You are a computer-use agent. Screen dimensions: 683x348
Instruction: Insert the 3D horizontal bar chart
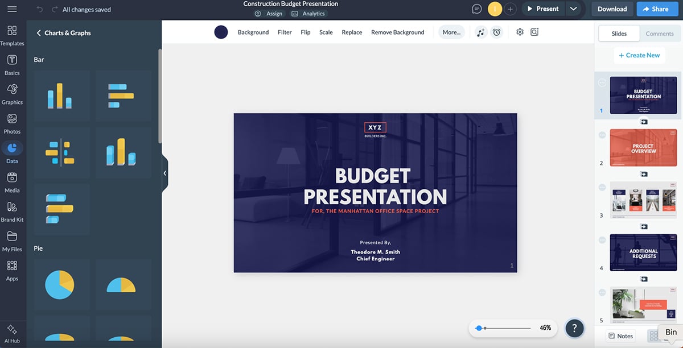pyautogui.click(x=62, y=209)
